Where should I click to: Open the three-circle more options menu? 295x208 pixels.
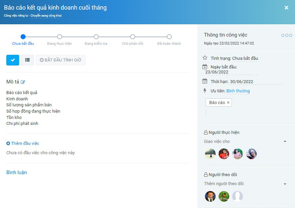click(287, 35)
